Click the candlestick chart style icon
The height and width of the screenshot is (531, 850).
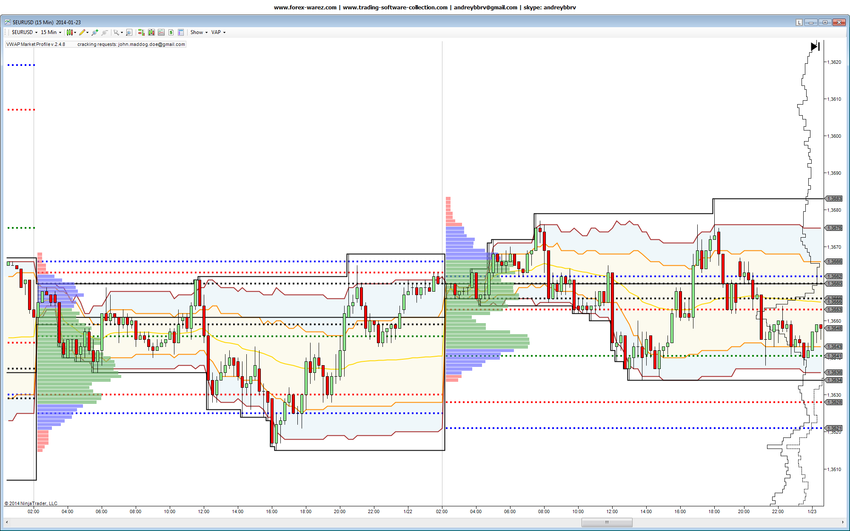[70, 32]
